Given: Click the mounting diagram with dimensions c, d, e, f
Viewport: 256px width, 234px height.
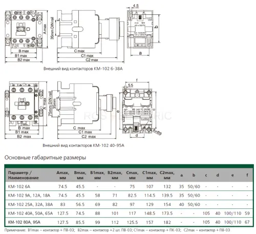Looking at the screenshot, I should 139,109.
